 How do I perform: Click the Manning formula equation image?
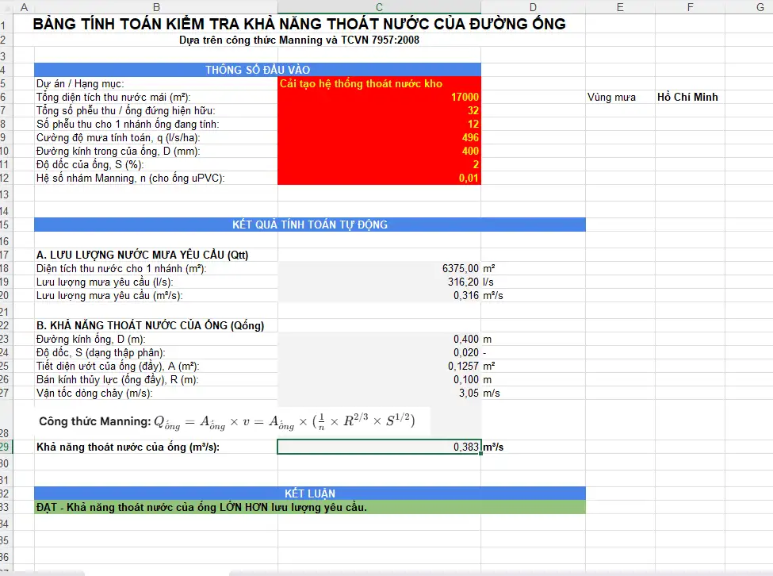pyautogui.click(x=232, y=420)
